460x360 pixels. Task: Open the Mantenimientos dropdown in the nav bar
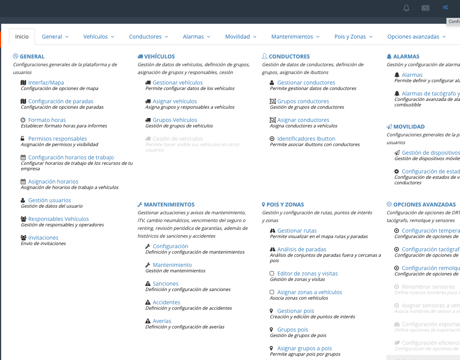[x=295, y=37]
